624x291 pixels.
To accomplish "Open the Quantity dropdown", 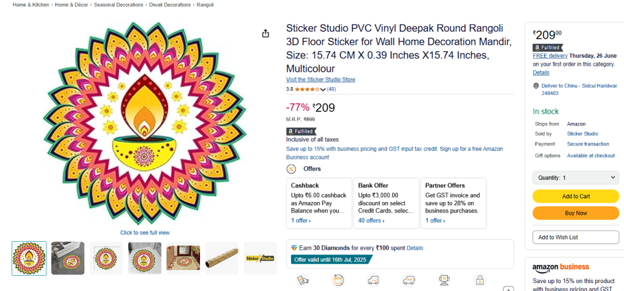I will [x=575, y=178].
